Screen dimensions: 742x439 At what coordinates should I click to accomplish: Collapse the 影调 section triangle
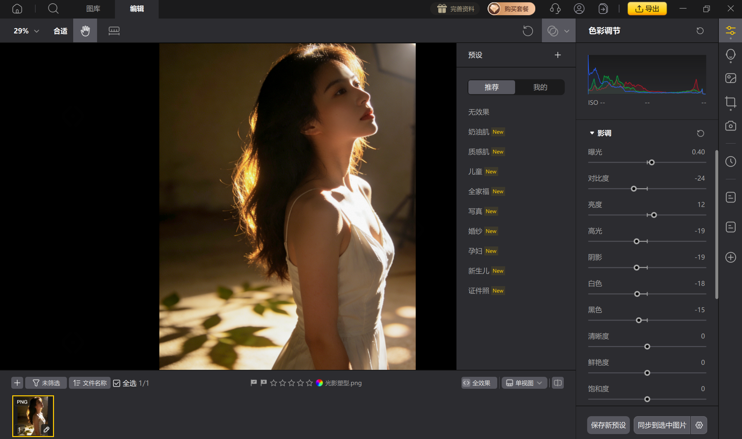pyautogui.click(x=592, y=133)
